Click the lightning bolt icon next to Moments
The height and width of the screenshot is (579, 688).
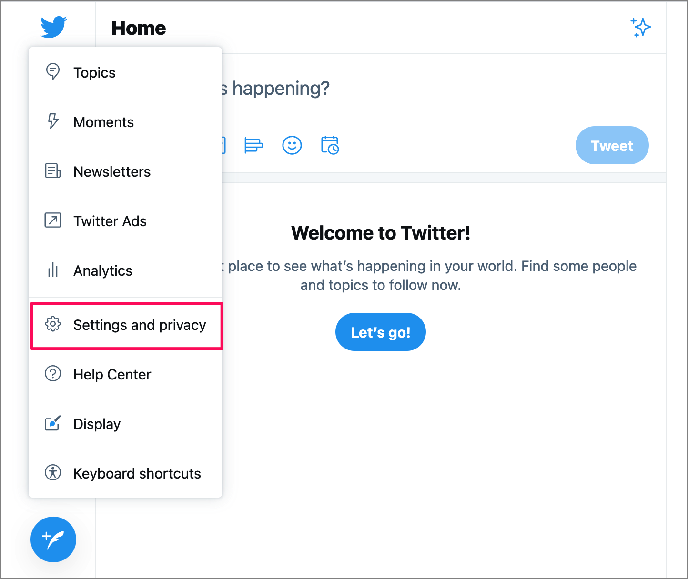[52, 121]
